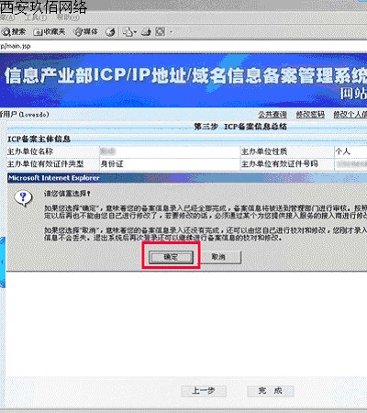Click the 上一步 previous step button
Image resolution: width=367 pixels, height=413 pixels.
pyautogui.click(x=204, y=391)
